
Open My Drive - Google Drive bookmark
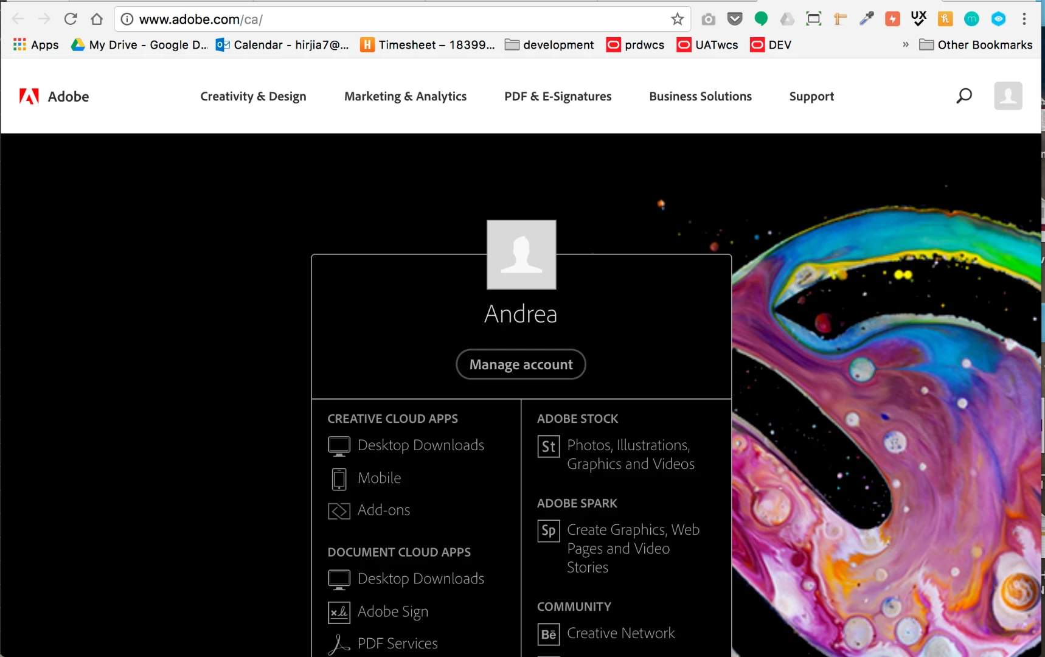click(x=139, y=44)
